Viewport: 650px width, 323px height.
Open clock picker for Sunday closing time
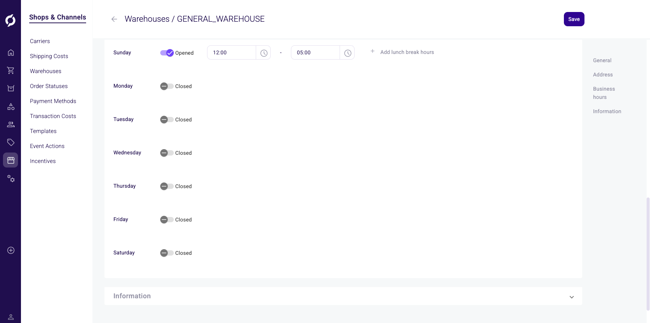pos(347,53)
